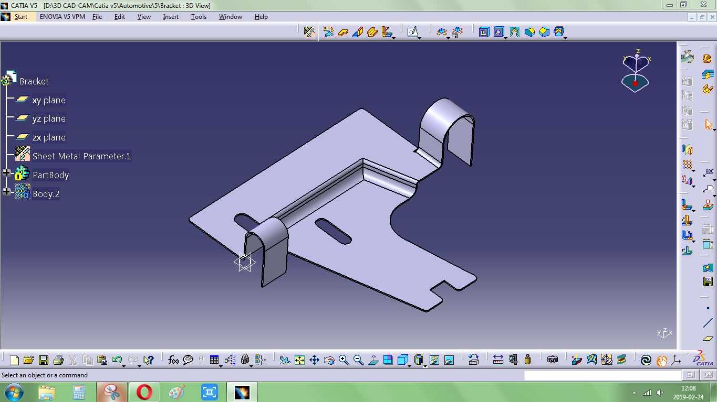
Task: Open the Windows Start button
Action: [x=14, y=392]
